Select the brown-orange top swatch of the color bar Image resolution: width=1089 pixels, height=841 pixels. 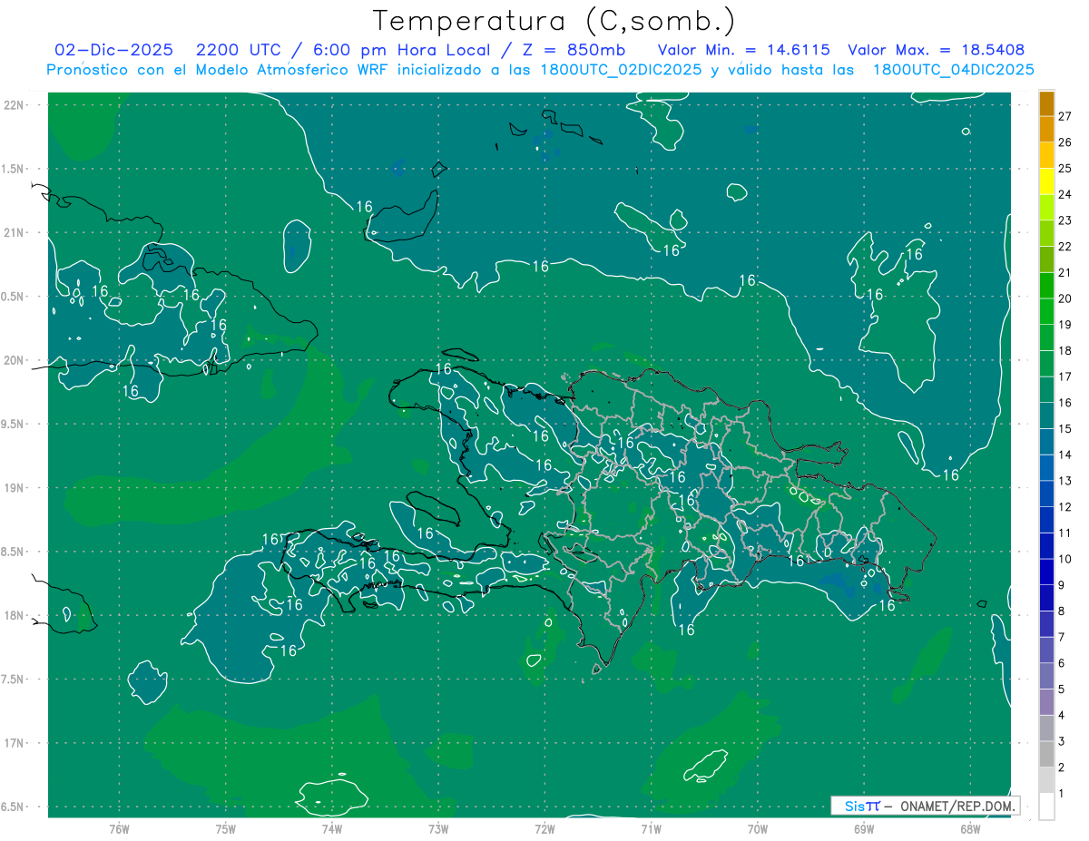point(1046,103)
